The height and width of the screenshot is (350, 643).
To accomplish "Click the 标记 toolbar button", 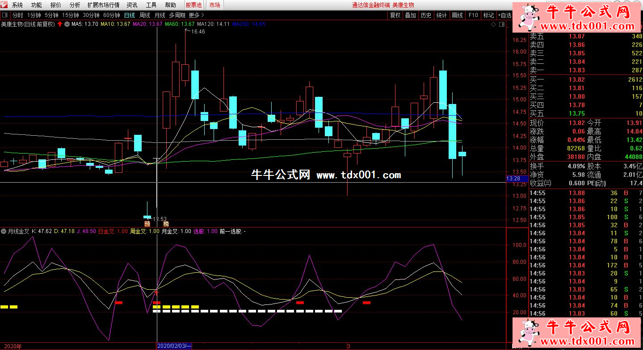I will (488, 15).
